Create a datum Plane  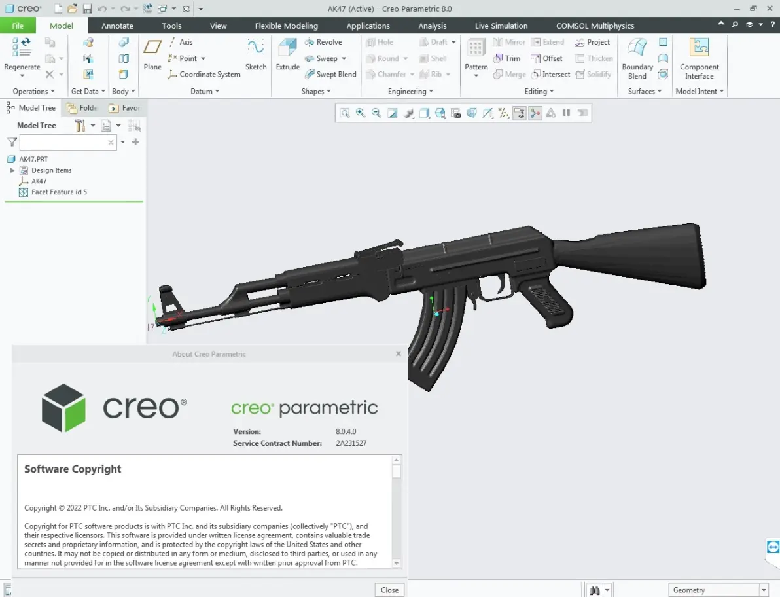(x=152, y=55)
